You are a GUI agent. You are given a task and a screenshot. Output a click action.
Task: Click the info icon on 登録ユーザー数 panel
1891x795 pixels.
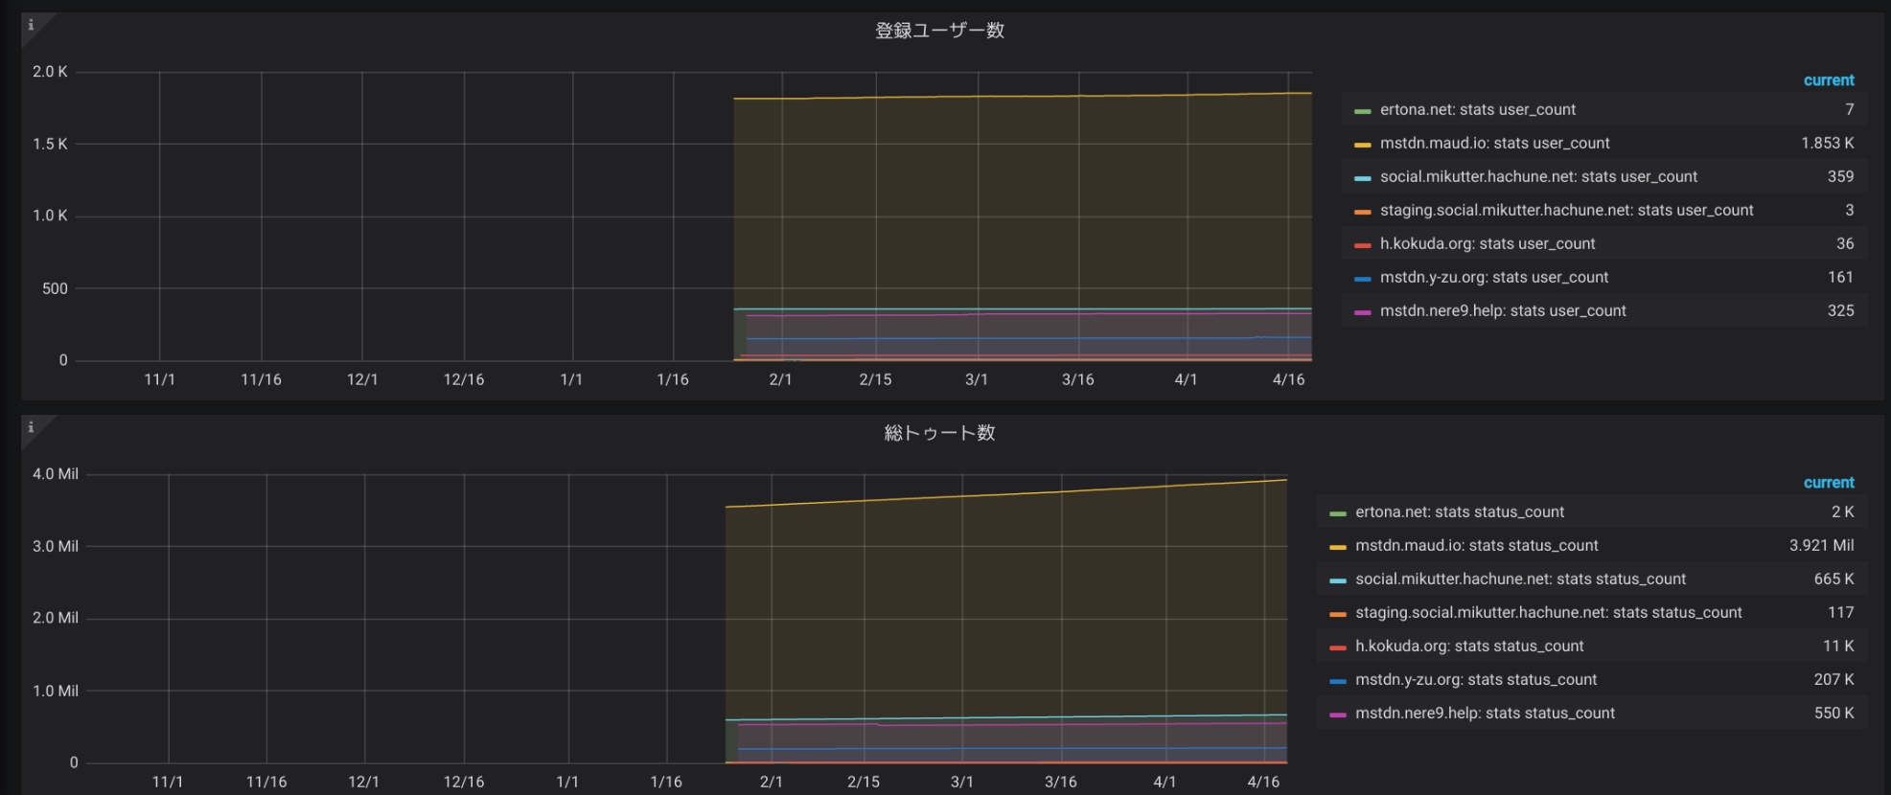(32, 25)
